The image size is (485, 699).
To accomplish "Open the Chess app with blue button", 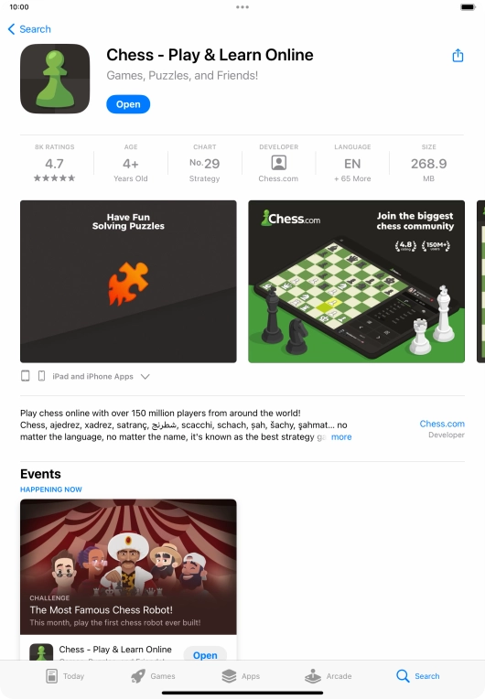I will pos(128,104).
